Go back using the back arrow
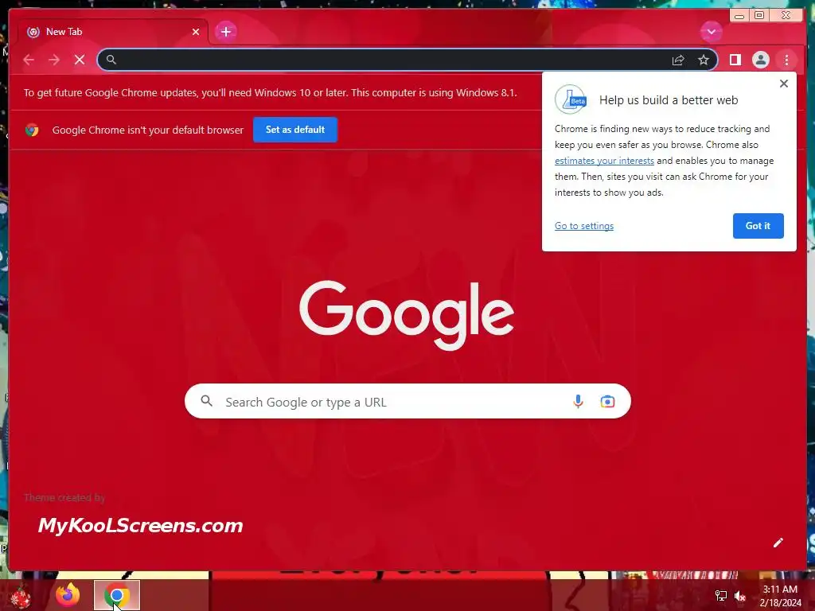 pos(29,60)
